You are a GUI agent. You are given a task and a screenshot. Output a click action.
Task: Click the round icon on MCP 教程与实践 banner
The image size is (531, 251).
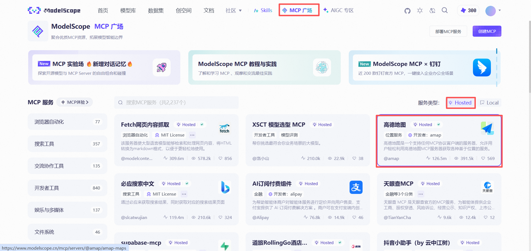click(322, 67)
